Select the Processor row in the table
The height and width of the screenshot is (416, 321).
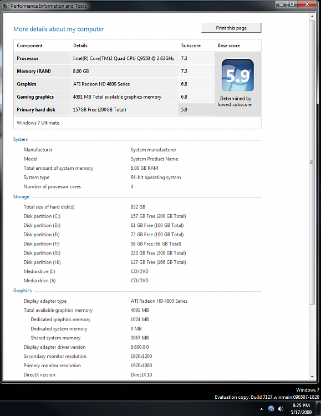[114, 58]
